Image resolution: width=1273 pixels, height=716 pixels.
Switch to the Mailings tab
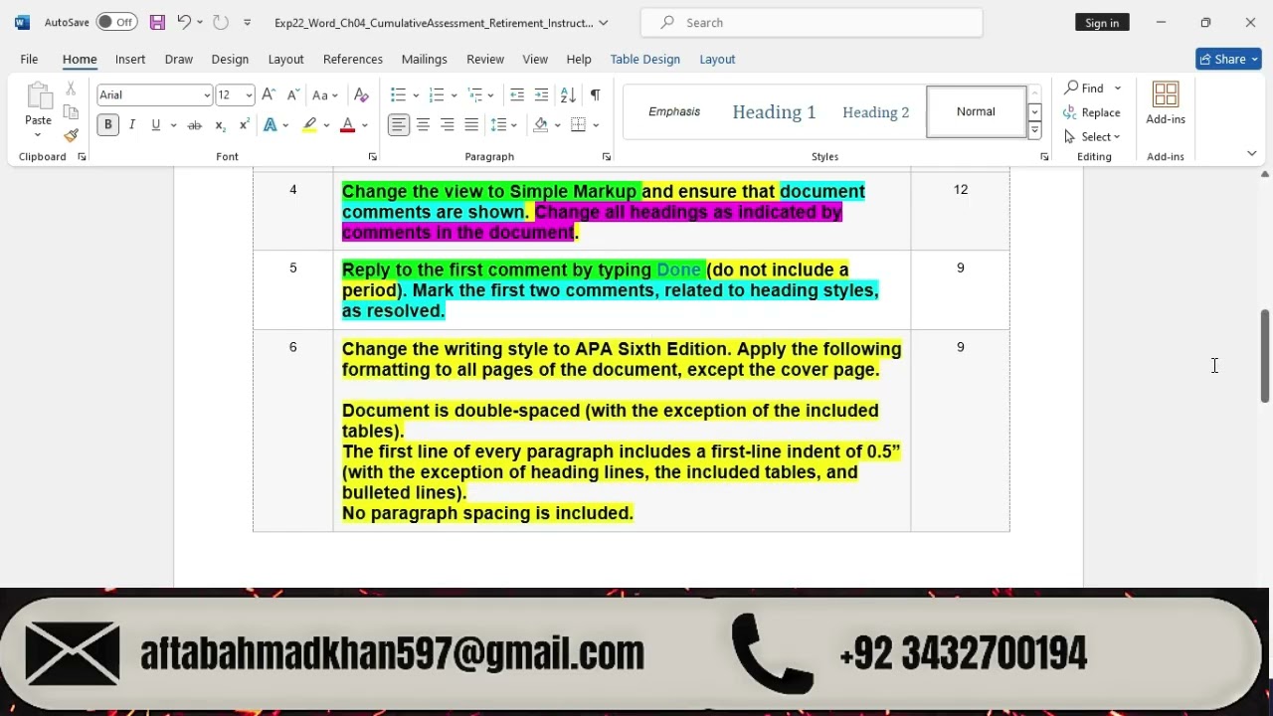[425, 59]
